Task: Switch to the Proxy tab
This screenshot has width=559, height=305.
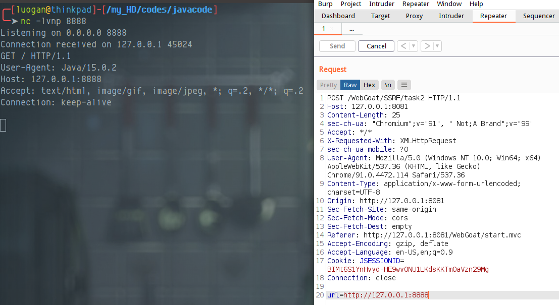Action: click(x=414, y=16)
